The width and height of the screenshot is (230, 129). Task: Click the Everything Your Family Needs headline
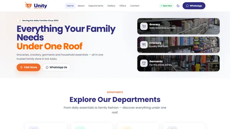[66, 33]
